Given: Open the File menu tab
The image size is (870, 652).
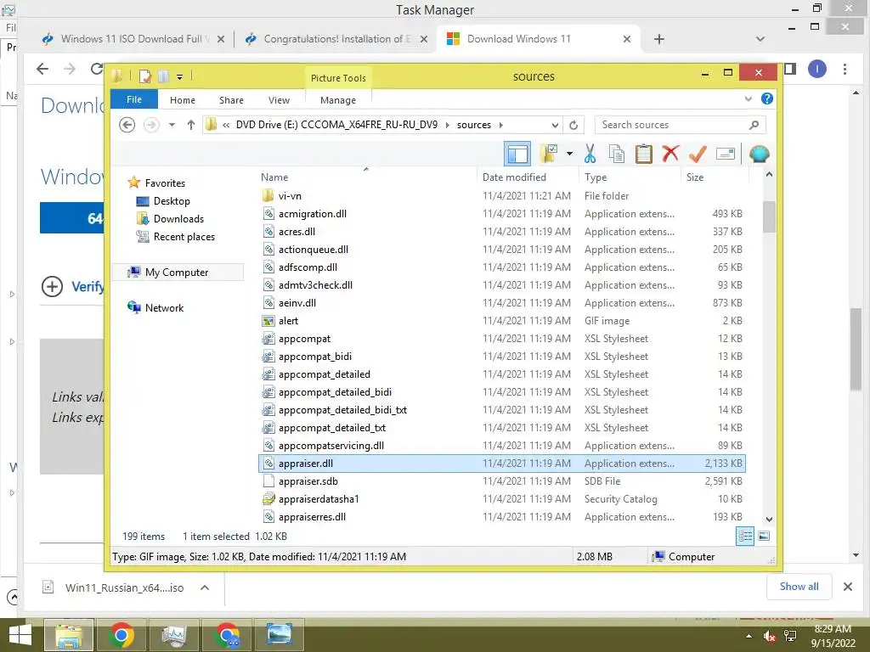Looking at the screenshot, I should (134, 99).
